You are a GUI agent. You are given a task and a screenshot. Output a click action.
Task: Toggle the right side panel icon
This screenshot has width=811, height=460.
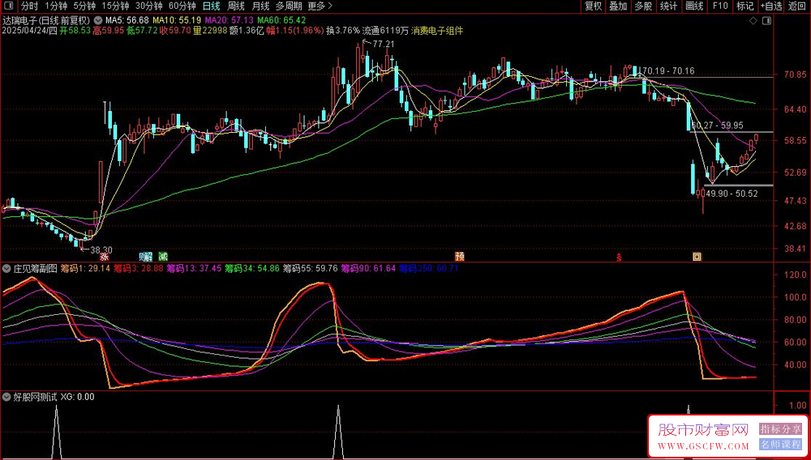(766, 20)
